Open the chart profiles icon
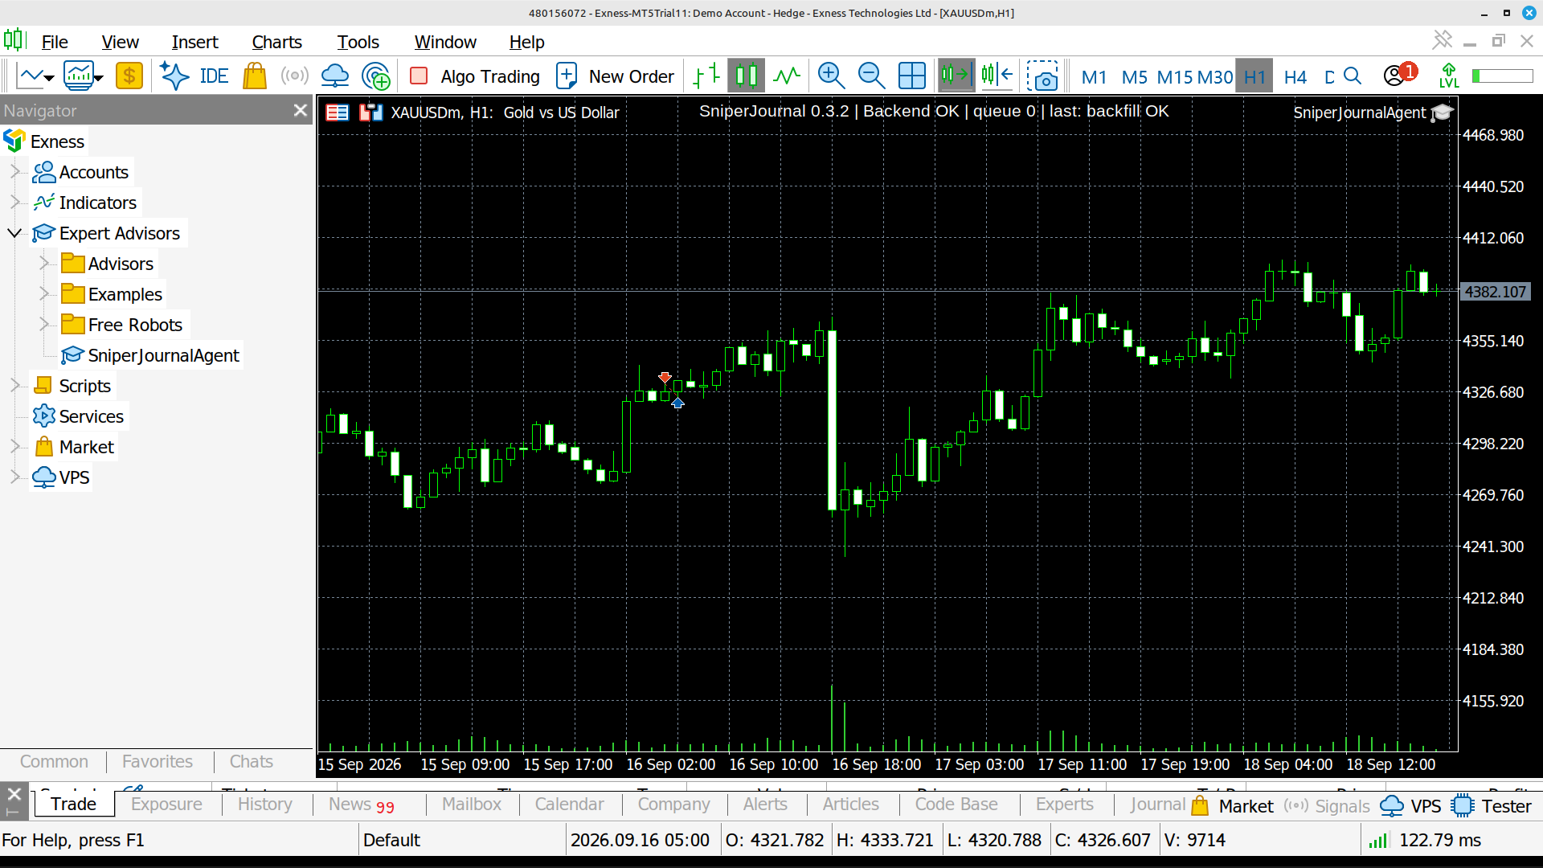Screen dimensions: 1543x868 coord(79,76)
